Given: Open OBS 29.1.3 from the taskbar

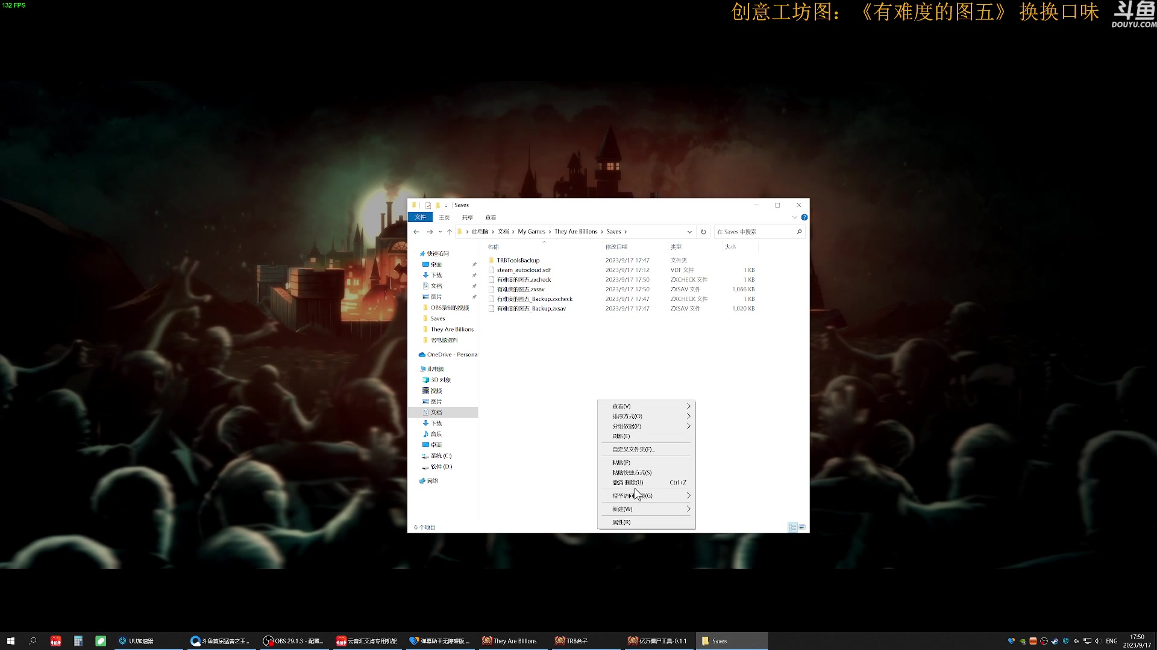Looking at the screenshot, I should coord(293,641).
